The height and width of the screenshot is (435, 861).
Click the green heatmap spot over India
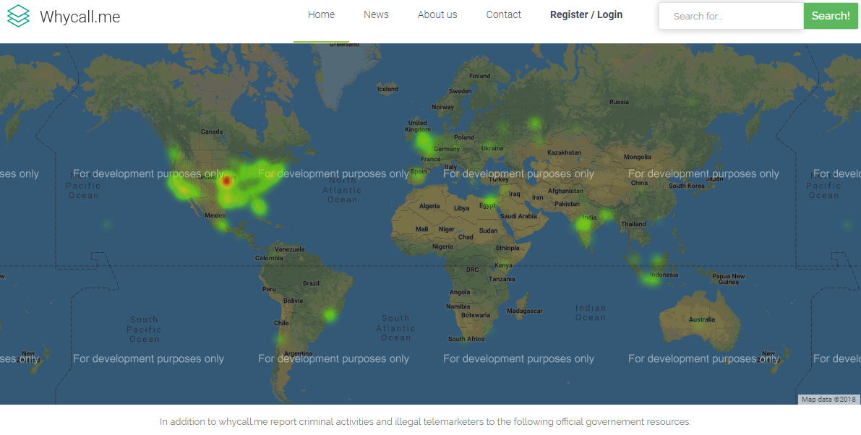(x=583, y=223)
